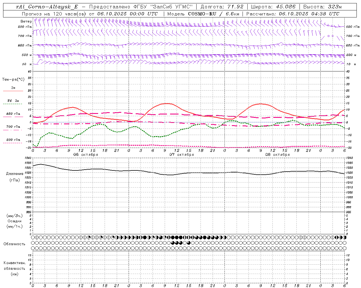The width and height of the screenshot is (361, 288).
Task: Click the Рассчитано: 06.10.2025 04:38 UTC text
Action: tap(293, 14)
